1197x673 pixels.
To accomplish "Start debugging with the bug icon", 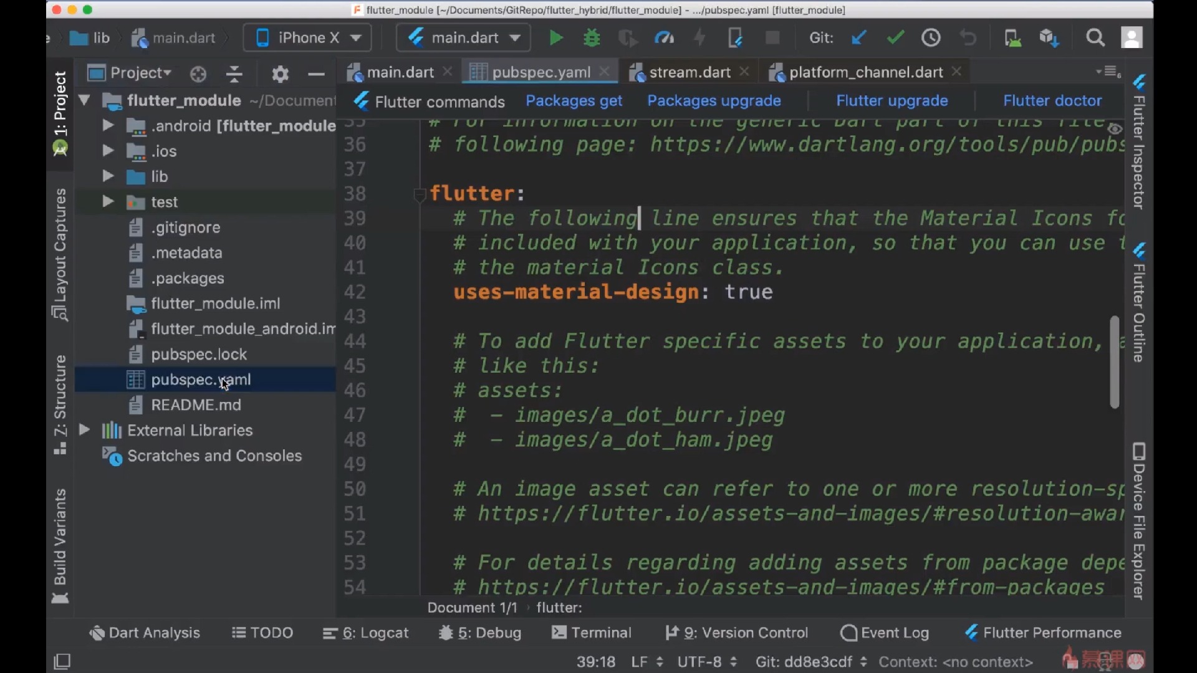I will (592, 38).
